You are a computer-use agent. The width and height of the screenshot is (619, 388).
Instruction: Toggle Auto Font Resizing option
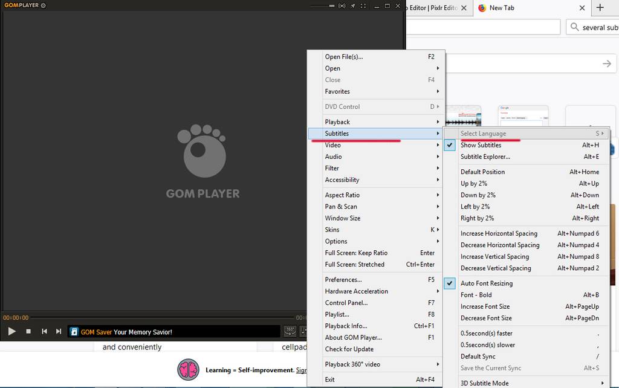pyautogui.click(x=450, y=283)
